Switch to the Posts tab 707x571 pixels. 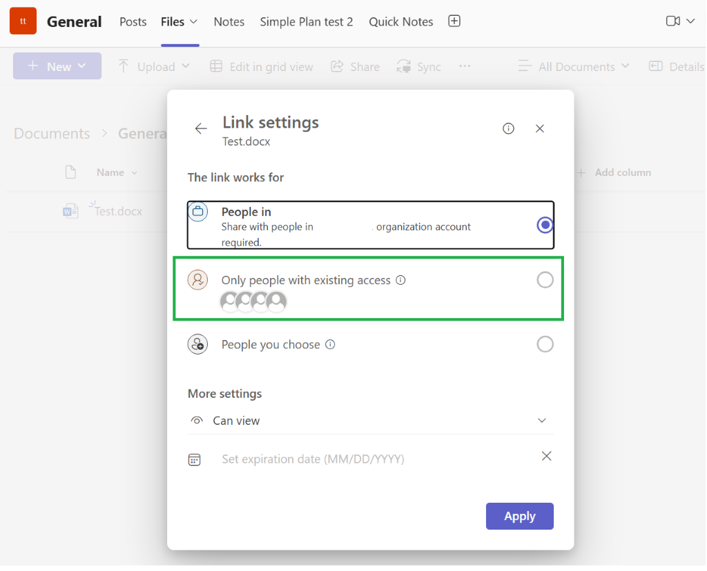click(133, 21)
